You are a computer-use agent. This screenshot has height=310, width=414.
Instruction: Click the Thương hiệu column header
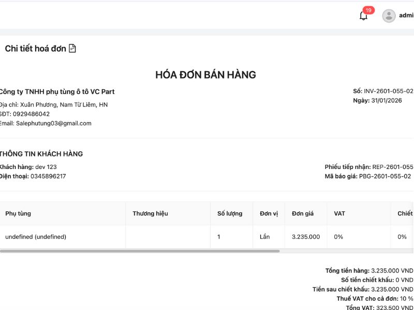click(x=150, y=213)
